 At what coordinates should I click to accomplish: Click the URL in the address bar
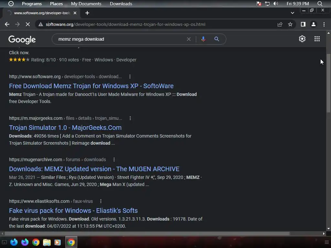[125, 24]
